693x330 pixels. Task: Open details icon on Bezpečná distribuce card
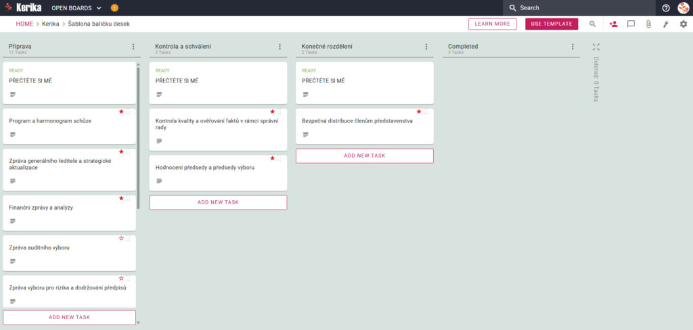(x=306, y=135)
